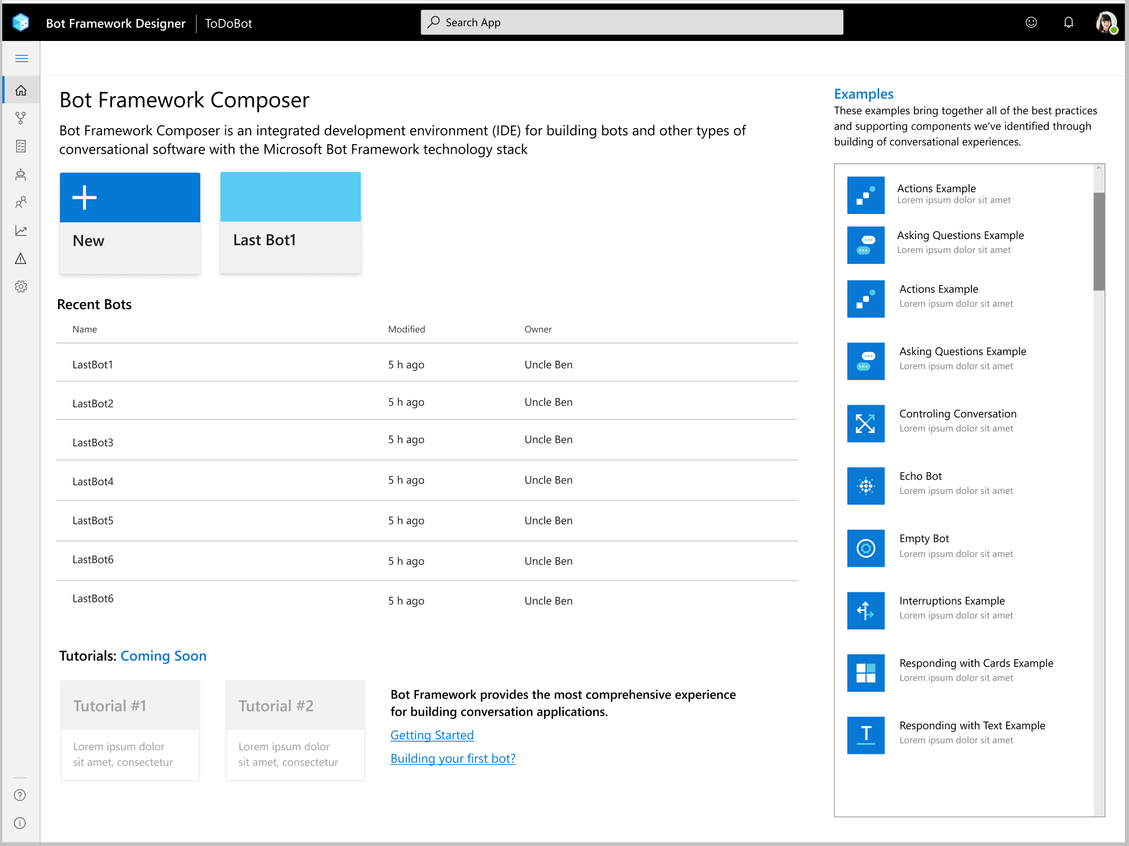Open the dialog flow branch icon
This screenshot has width=1129, height=846.
pos(21,118)
